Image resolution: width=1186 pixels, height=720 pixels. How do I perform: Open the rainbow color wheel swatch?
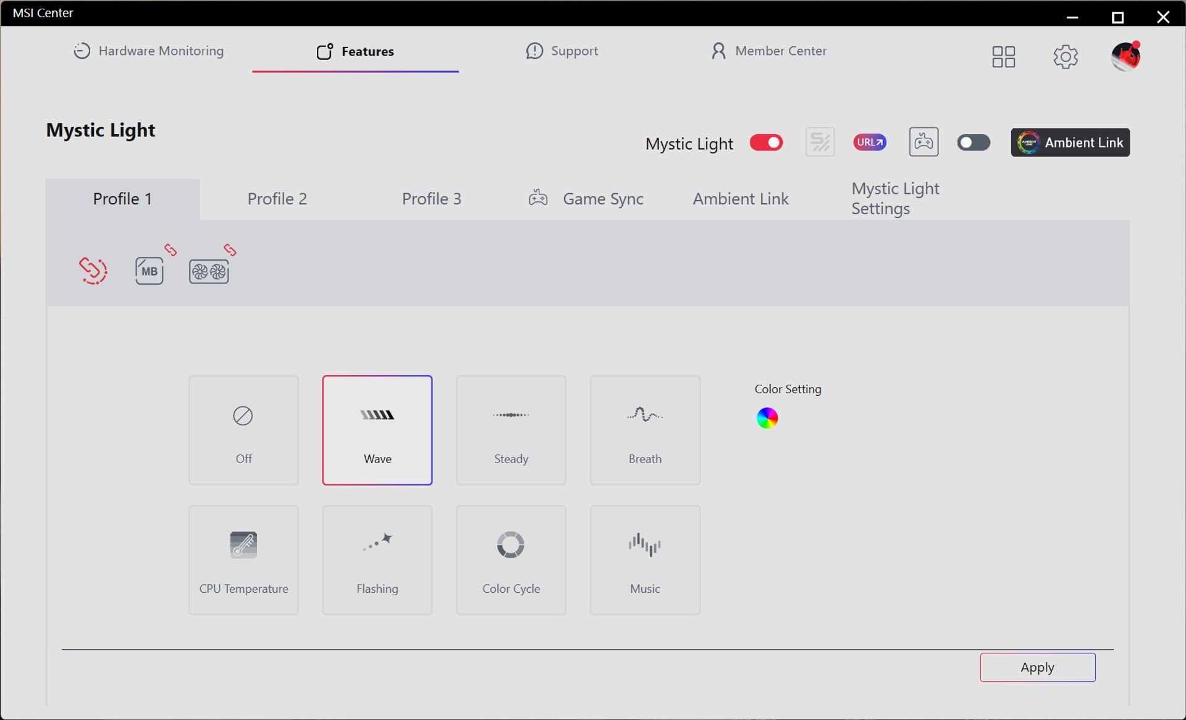[767, 418]
